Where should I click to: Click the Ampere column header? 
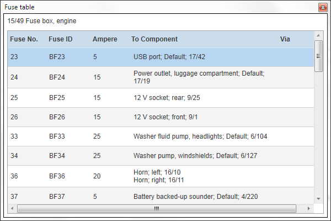(105, 39)
